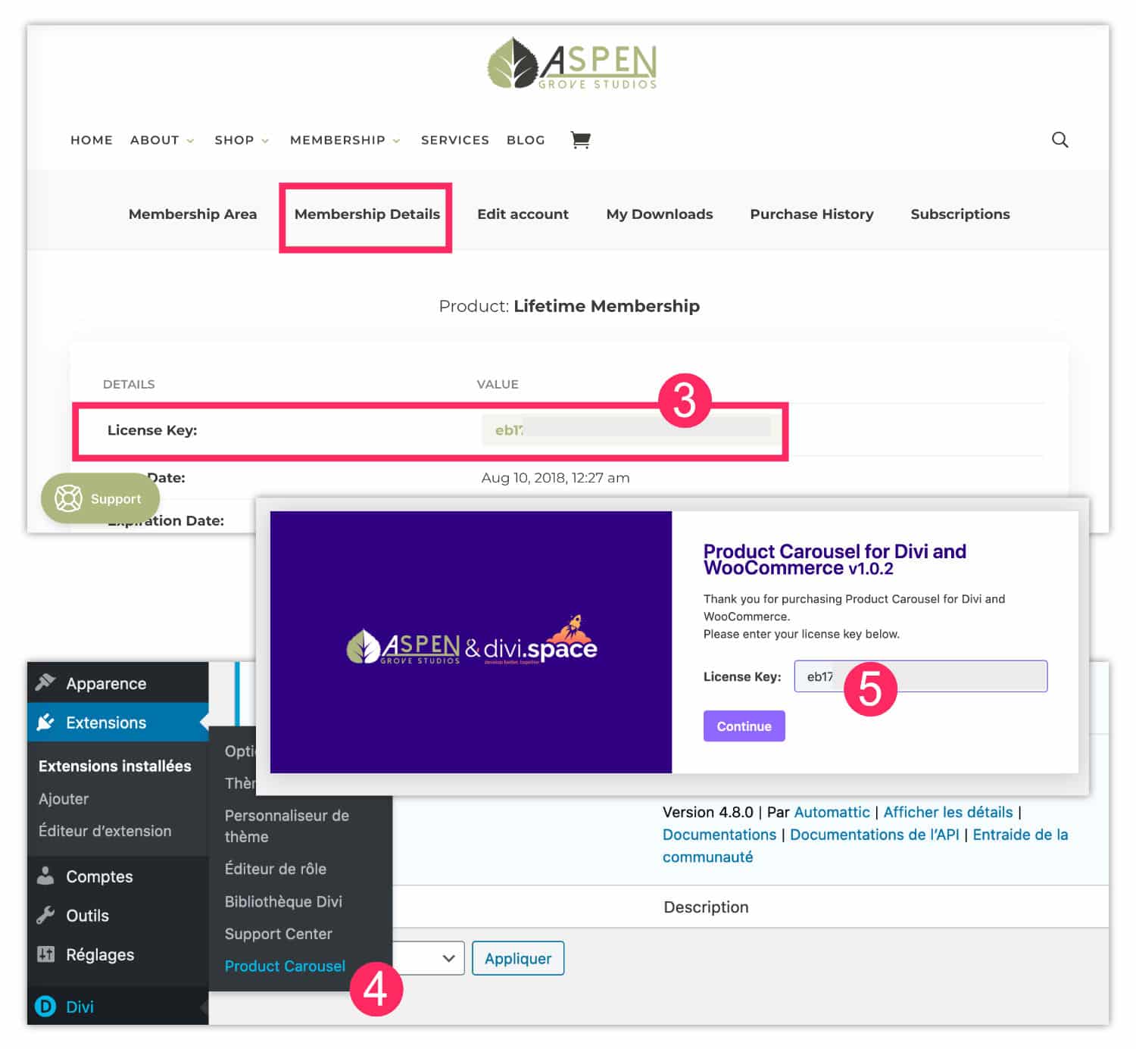Click the Appliquer button
The image size is (1136, 1049).
(518, 958)
